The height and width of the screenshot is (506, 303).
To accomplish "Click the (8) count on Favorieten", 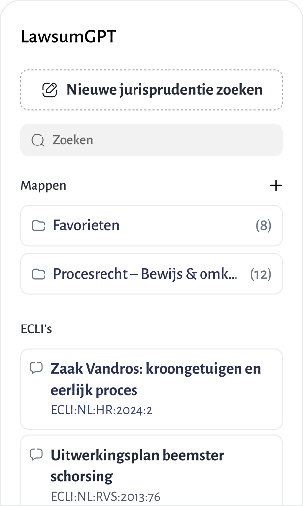I will point(264,226).
